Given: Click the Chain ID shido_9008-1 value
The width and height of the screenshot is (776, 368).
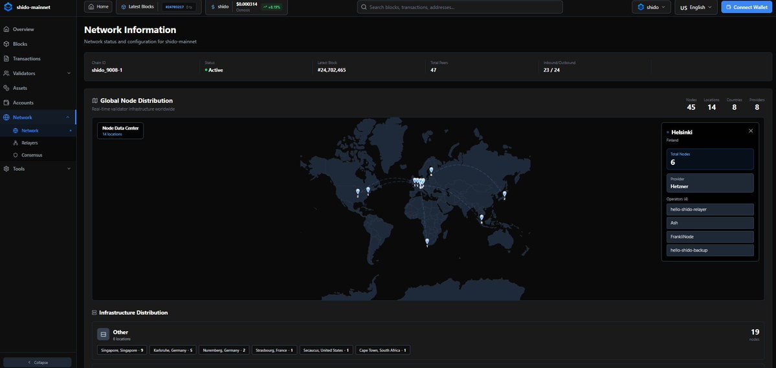Looking at the screenshot, I should click(107, 70).
